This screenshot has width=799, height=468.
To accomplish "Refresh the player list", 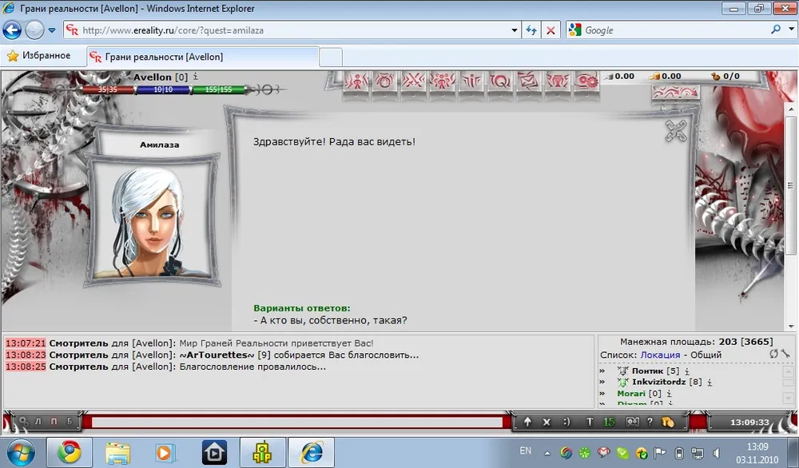I will click(x=773, y=354).
